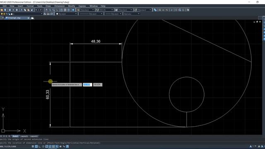
Task: Click the Match Properties brush icon
Action: pos(32,10)
